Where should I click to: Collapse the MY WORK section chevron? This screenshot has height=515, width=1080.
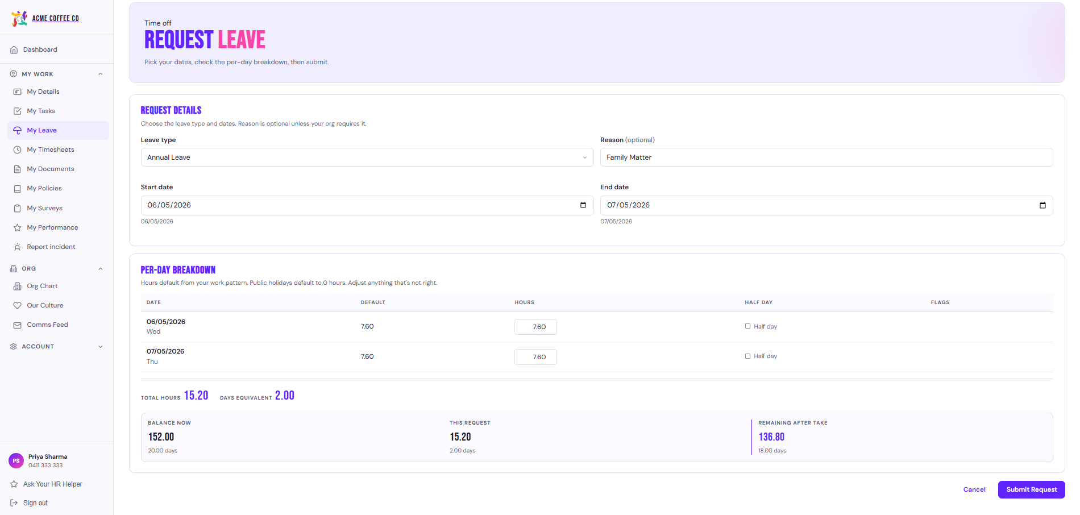pos(101,74)
